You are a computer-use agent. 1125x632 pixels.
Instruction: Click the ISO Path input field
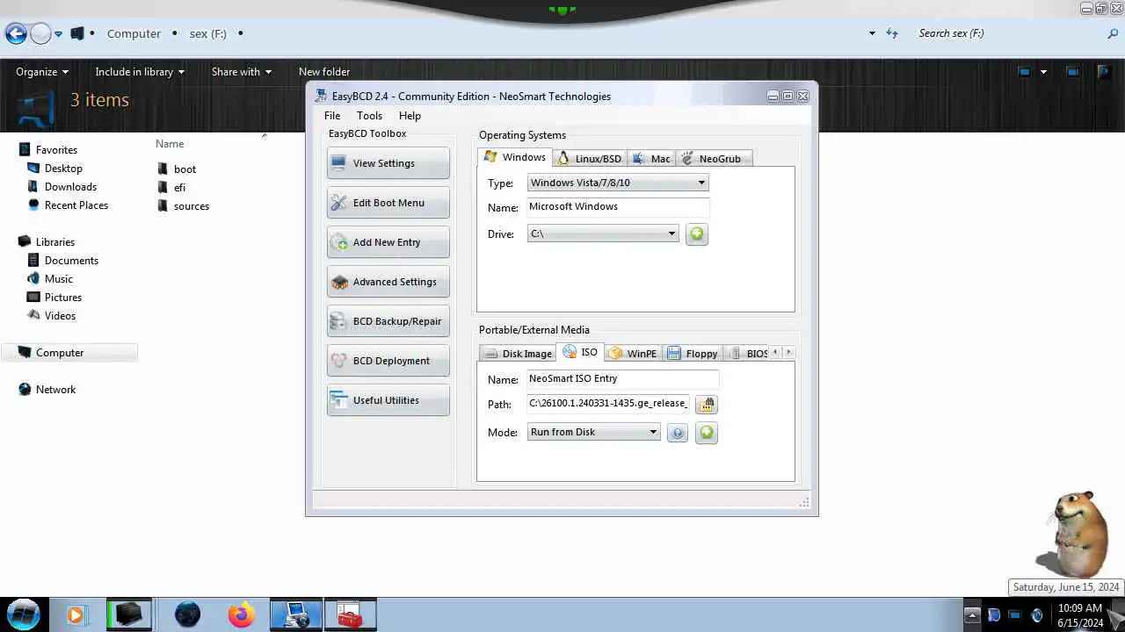pyautogui.click(x=608, y=404)
